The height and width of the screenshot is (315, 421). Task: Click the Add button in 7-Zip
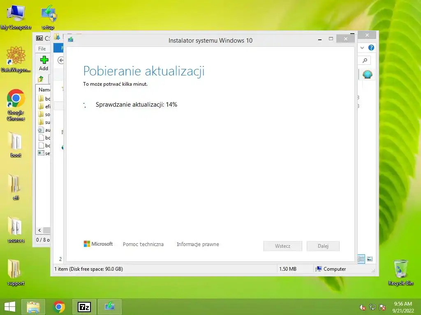44,63
